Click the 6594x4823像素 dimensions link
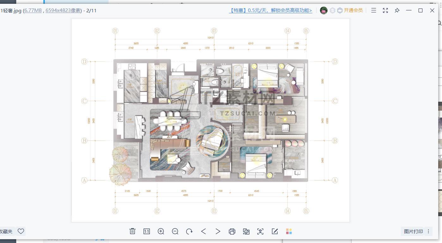Screen dimensions: 442x243 pos(63,10)
